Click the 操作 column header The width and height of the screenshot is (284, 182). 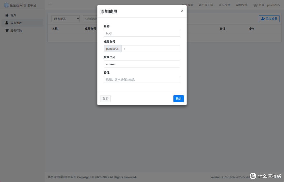tap(251, 29)
